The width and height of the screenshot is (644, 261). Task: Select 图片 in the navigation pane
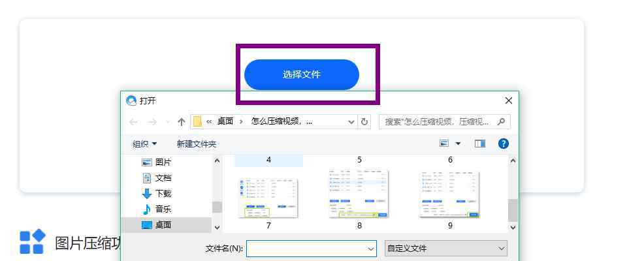(157, 162)
